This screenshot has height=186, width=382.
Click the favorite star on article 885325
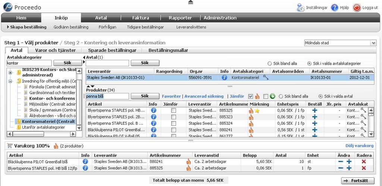(257, 111)
